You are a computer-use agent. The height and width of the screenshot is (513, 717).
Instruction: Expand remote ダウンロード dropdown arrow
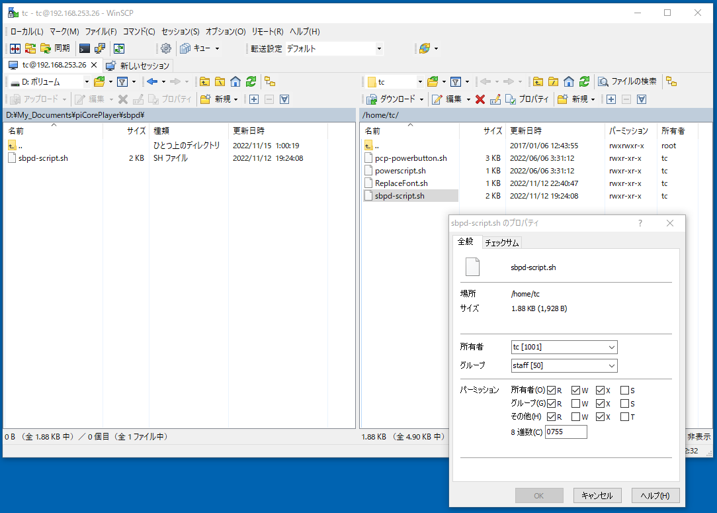pos(421,99)
